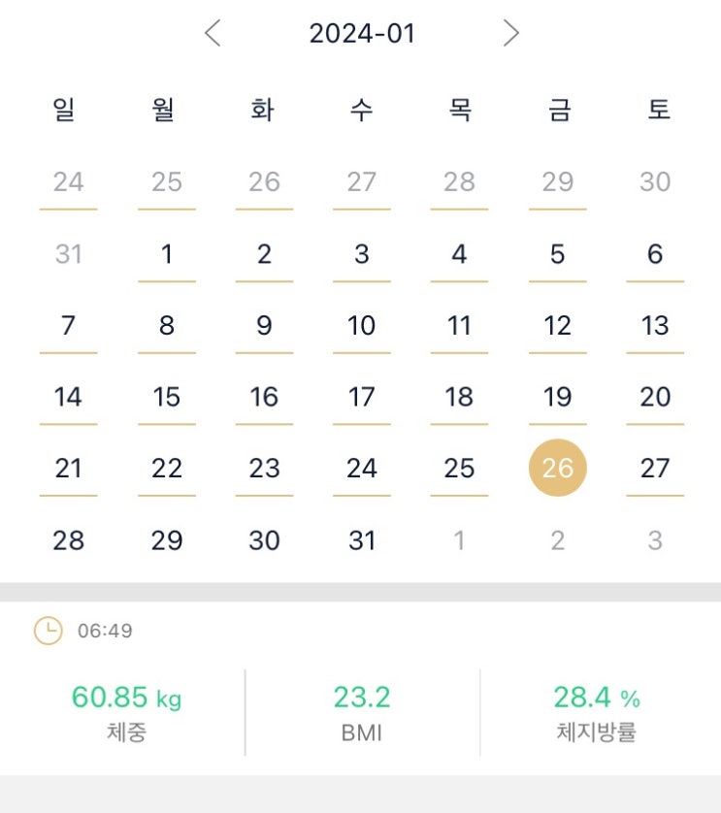Tap highlighted date 26
The width and height of the screenshot is (721, 813).
[557, 469]
